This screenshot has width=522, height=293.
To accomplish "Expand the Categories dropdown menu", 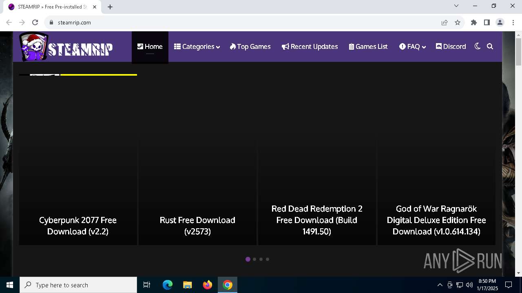I will click(197, 47).
